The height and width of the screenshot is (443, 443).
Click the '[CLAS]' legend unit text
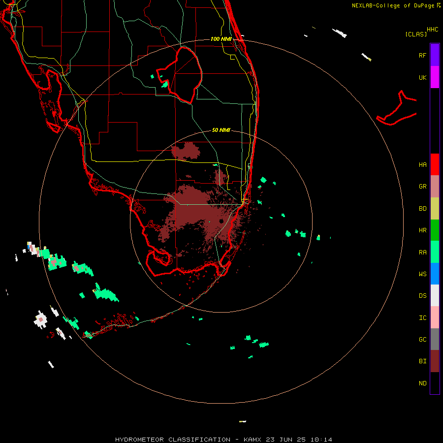click(x=416, y=34)
